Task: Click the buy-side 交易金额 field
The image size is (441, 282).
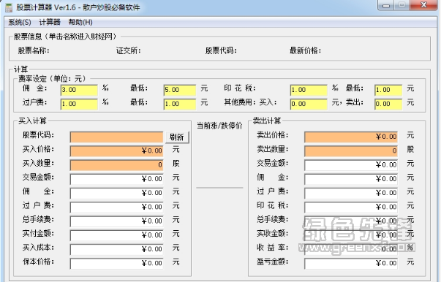Action: coord(116,179)
